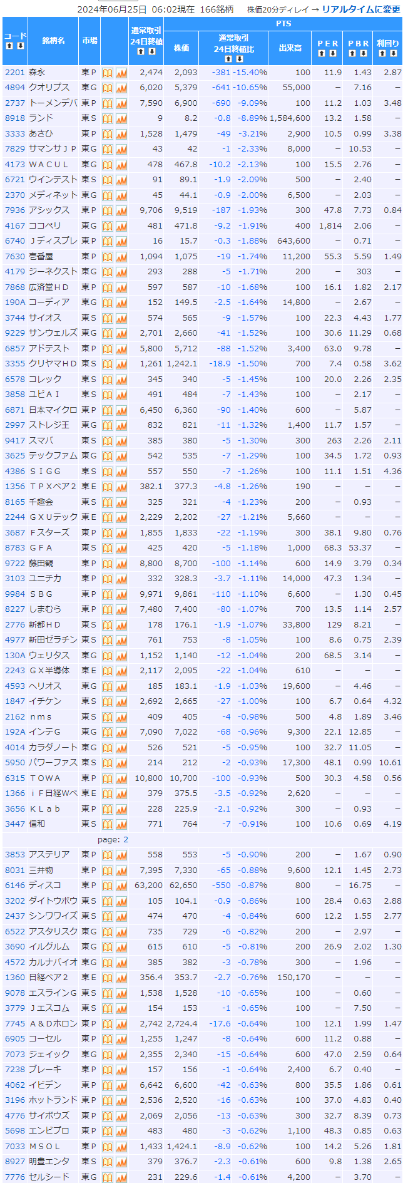The image size is (408, 1183).
Task: Open stock code 130A link
Action: point(15,656)
